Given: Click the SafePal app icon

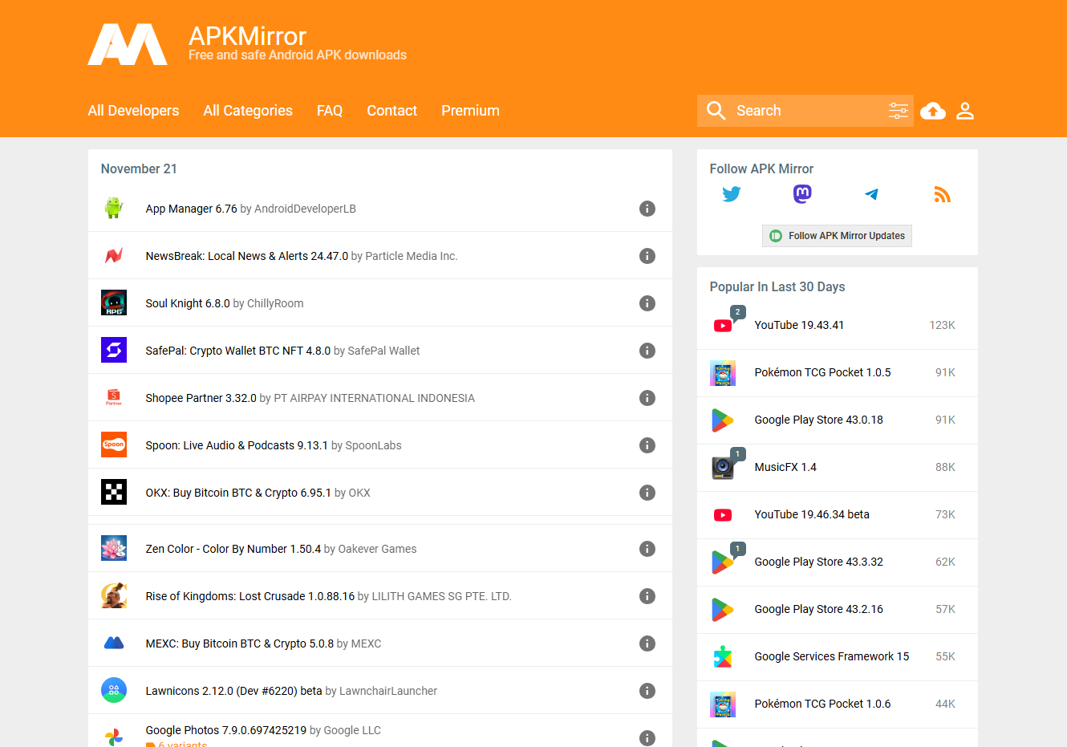Looking at the screenshot, I should [114, 351].
